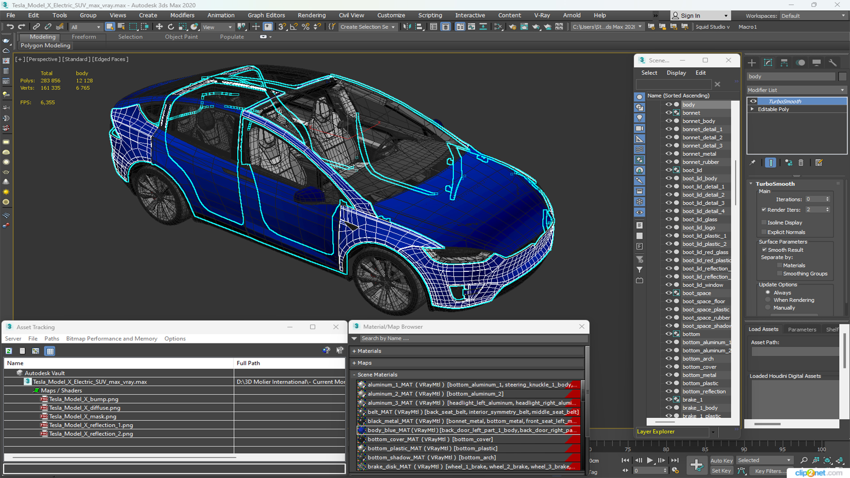Open Configure Modifier Sets icon
The width and height of the screenshot is (850, 478).
tap(819, 163)
